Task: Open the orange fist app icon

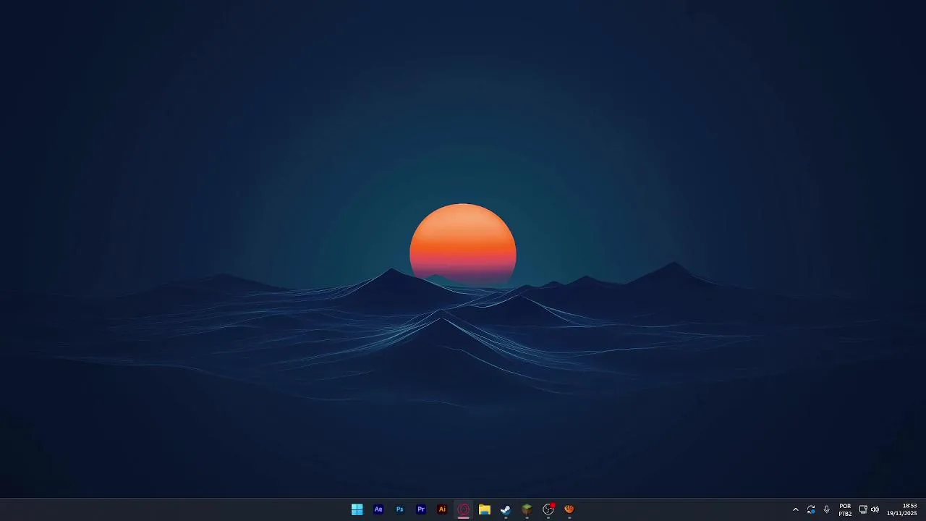Action: click(569, 509)
